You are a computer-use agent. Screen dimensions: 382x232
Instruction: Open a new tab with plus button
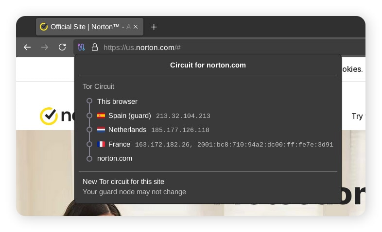coord(154,27)
